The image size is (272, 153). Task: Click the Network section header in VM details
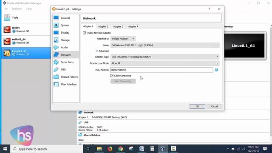pyautogui.click(x=88, y=112)
